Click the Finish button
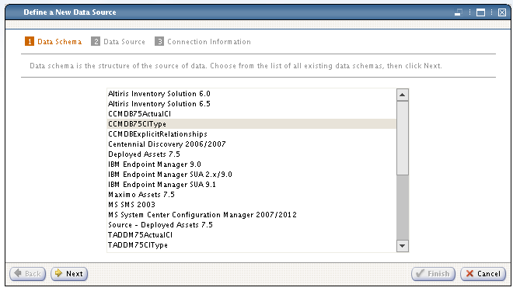 433,274
